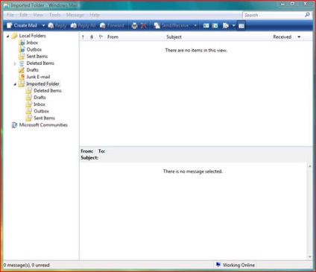316x272 pixels.
Task: Open the Contacts icon in toolbar
Action: (x=206, y=25)
